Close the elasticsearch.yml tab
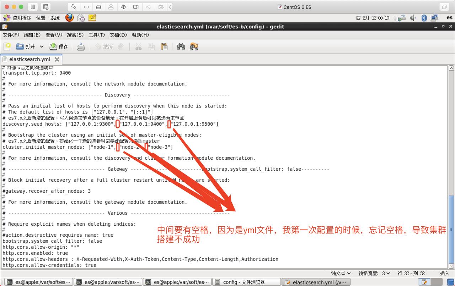 pos(57,59)
